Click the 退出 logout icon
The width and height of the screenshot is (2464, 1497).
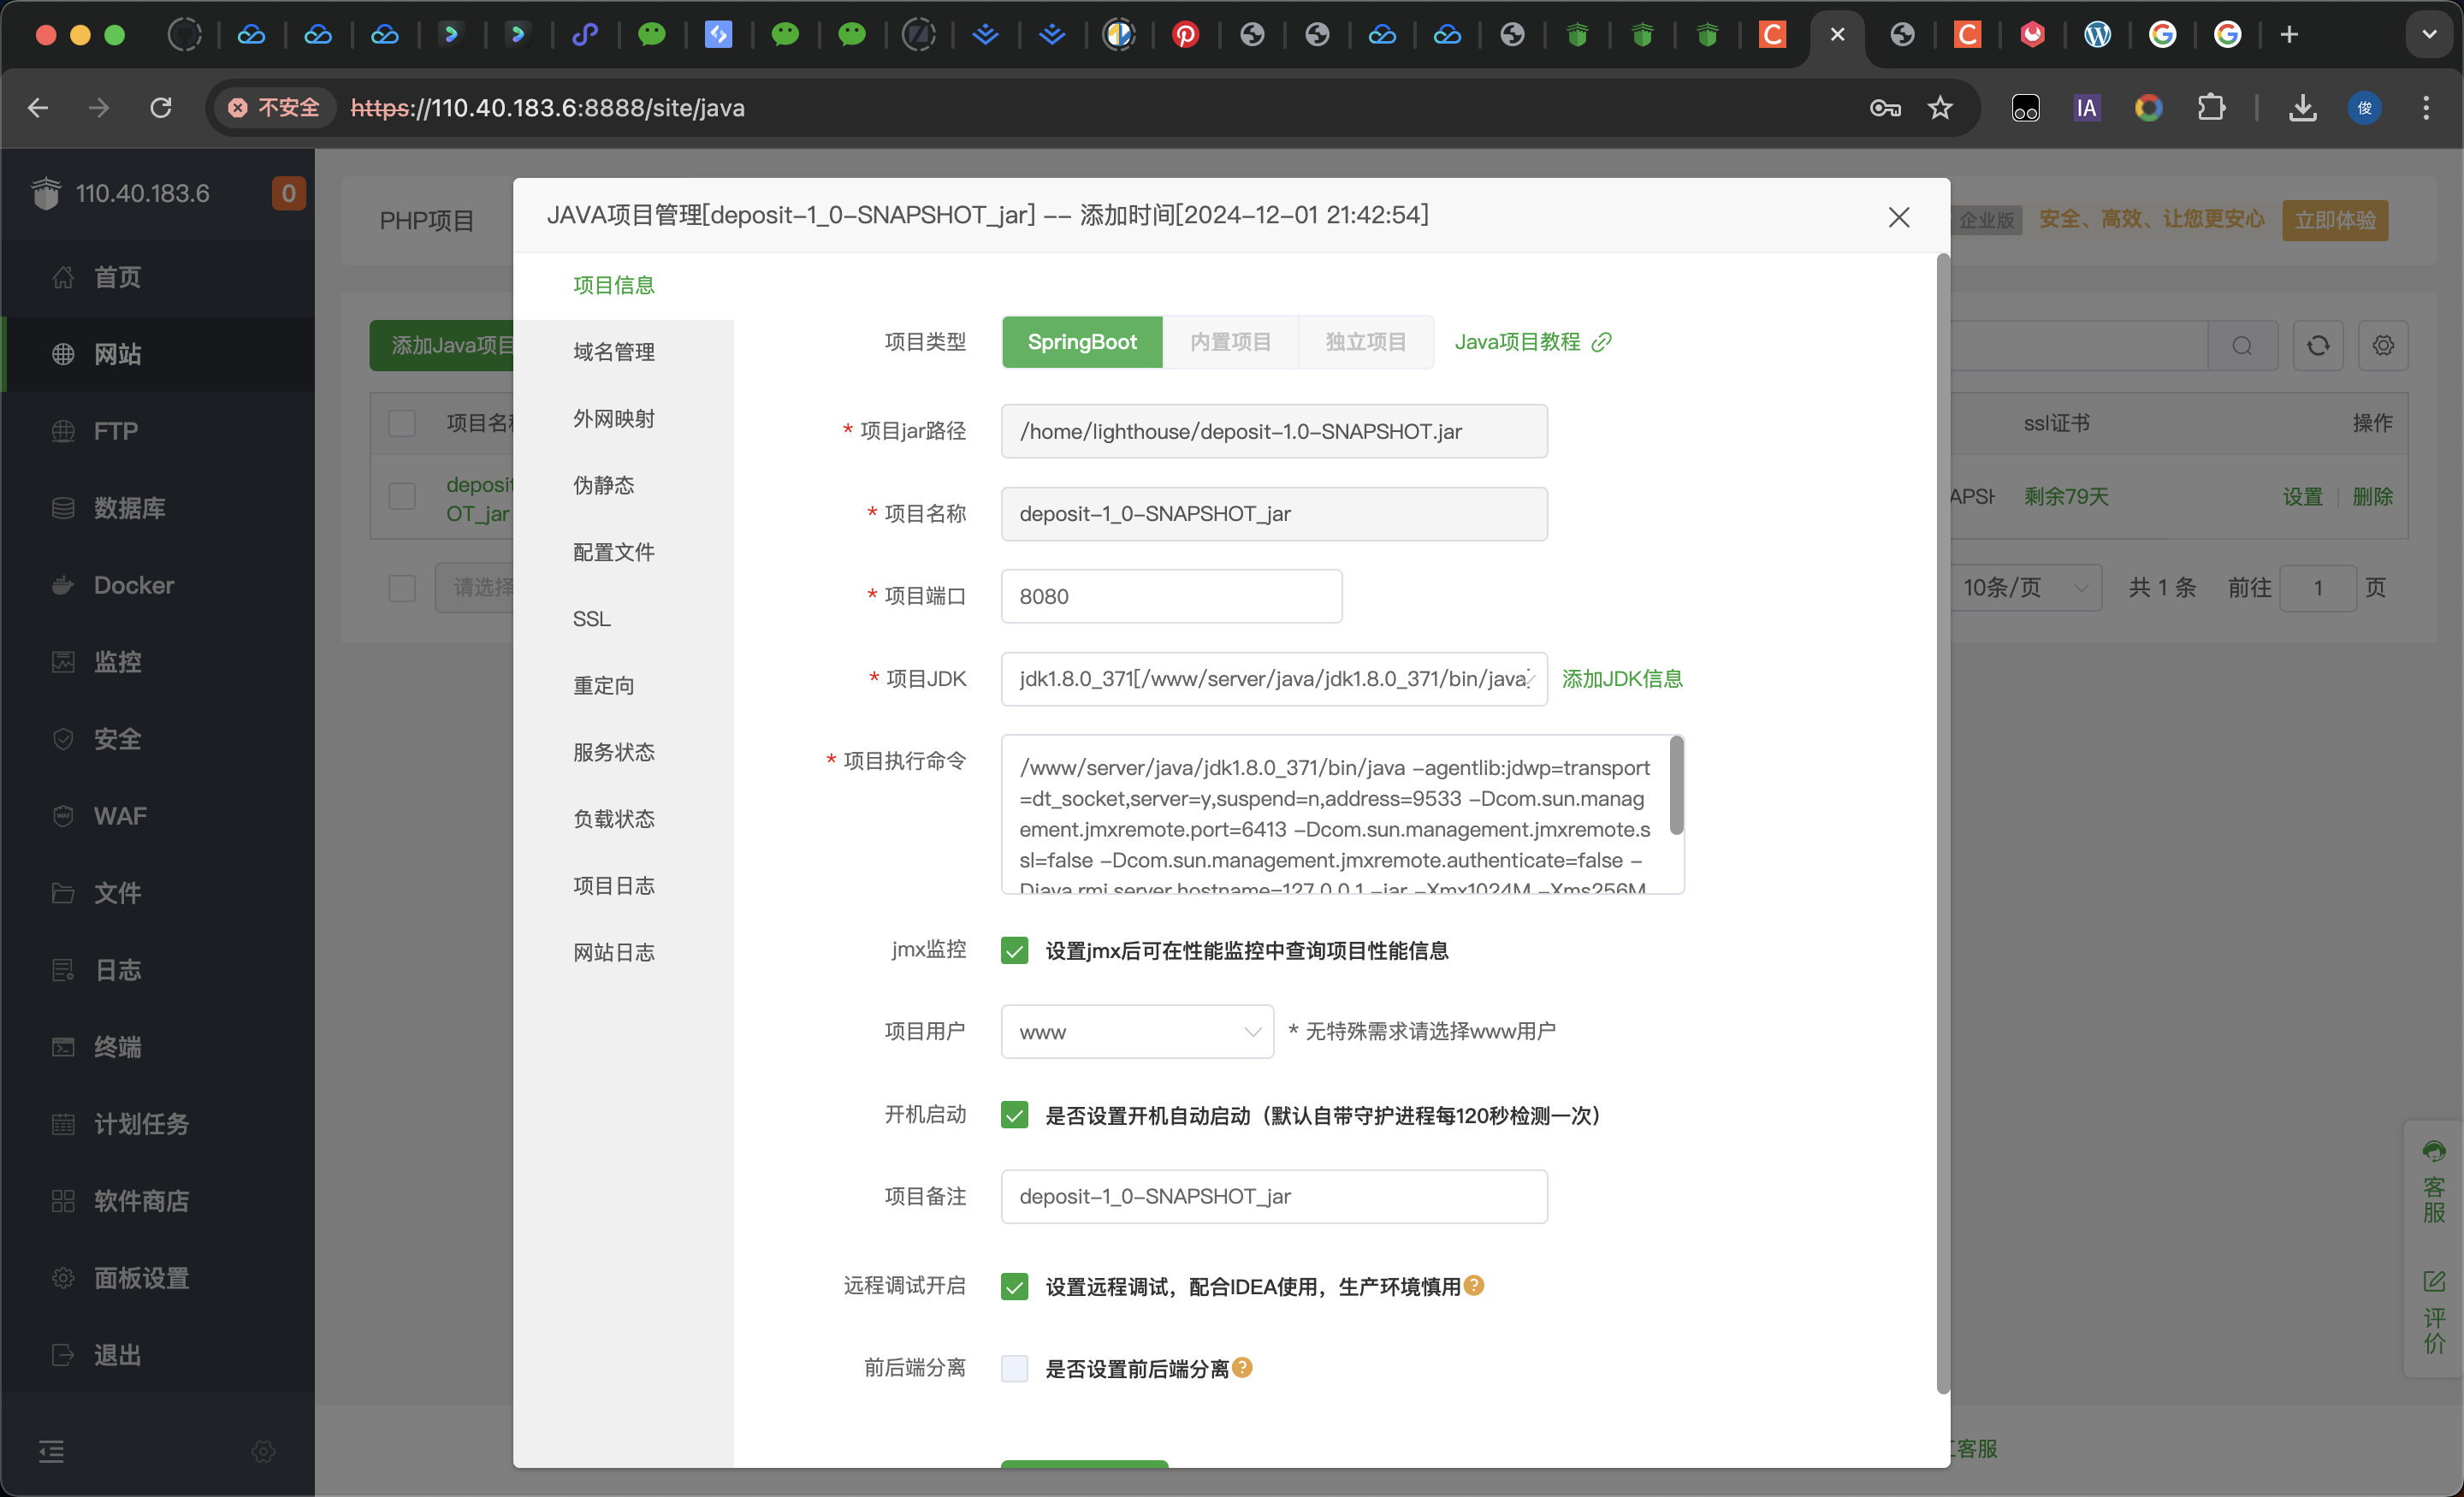(63, 1355)
